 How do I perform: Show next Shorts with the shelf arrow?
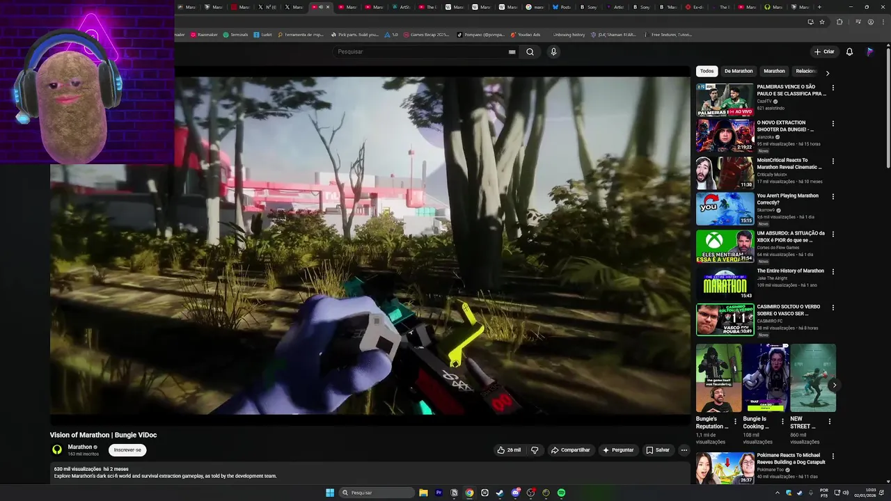(834, 385)
